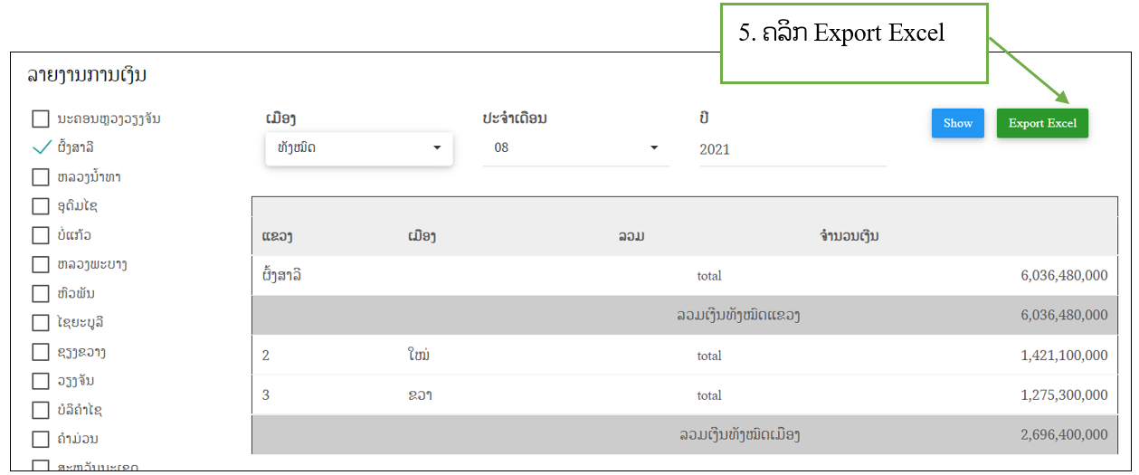
Task: Tick the ບໍລິຄຳໄຊ checkbox
Action: click(x=41, y=410)
